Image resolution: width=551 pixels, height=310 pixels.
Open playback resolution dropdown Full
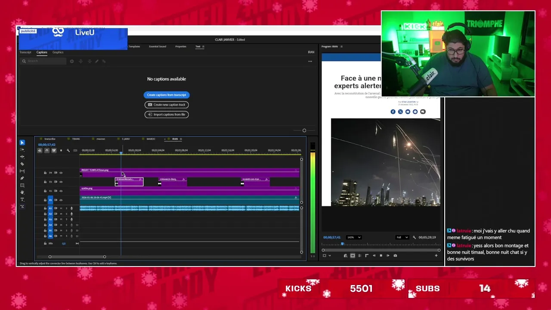(x=402, y=237)
